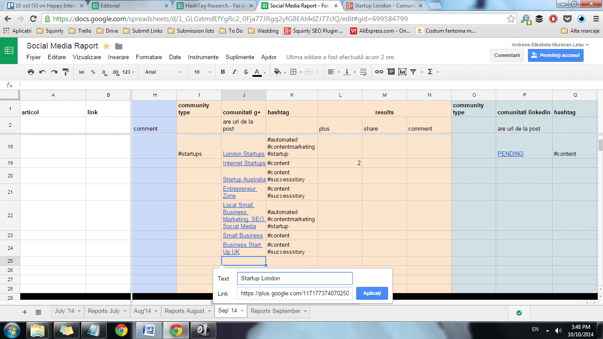Click the add sheet plus icon
Screen dimensions: 603x339
pyautogui.click(x=25, y=312)
